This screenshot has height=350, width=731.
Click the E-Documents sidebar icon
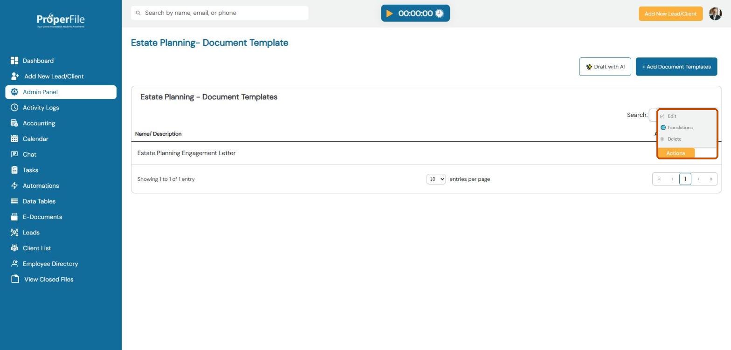tap(14, 217)
